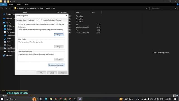Open clock showing 4:00 PM
Screen dimensions: 179x101
coord(168,99)
